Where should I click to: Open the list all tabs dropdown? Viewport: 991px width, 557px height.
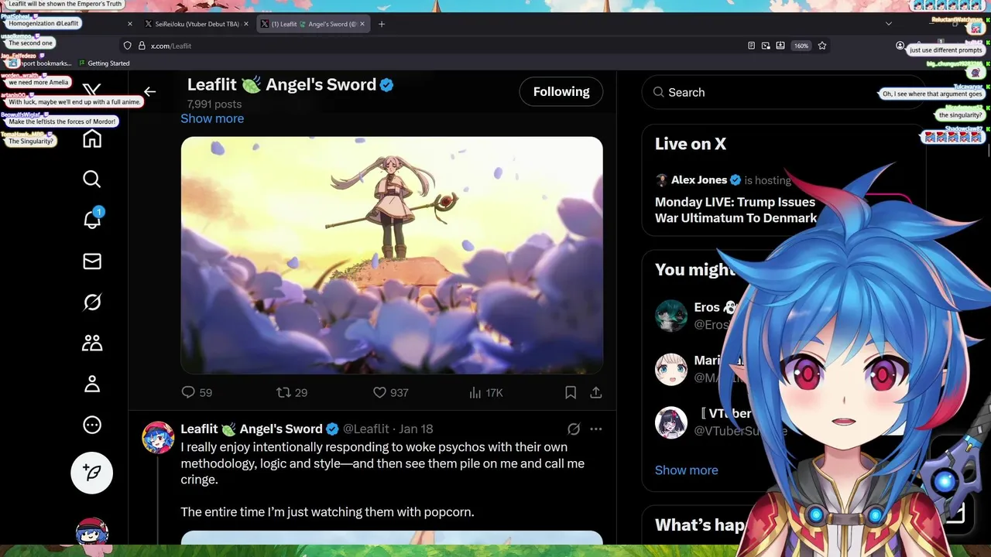pyautogui.click(x=888, y=24)
